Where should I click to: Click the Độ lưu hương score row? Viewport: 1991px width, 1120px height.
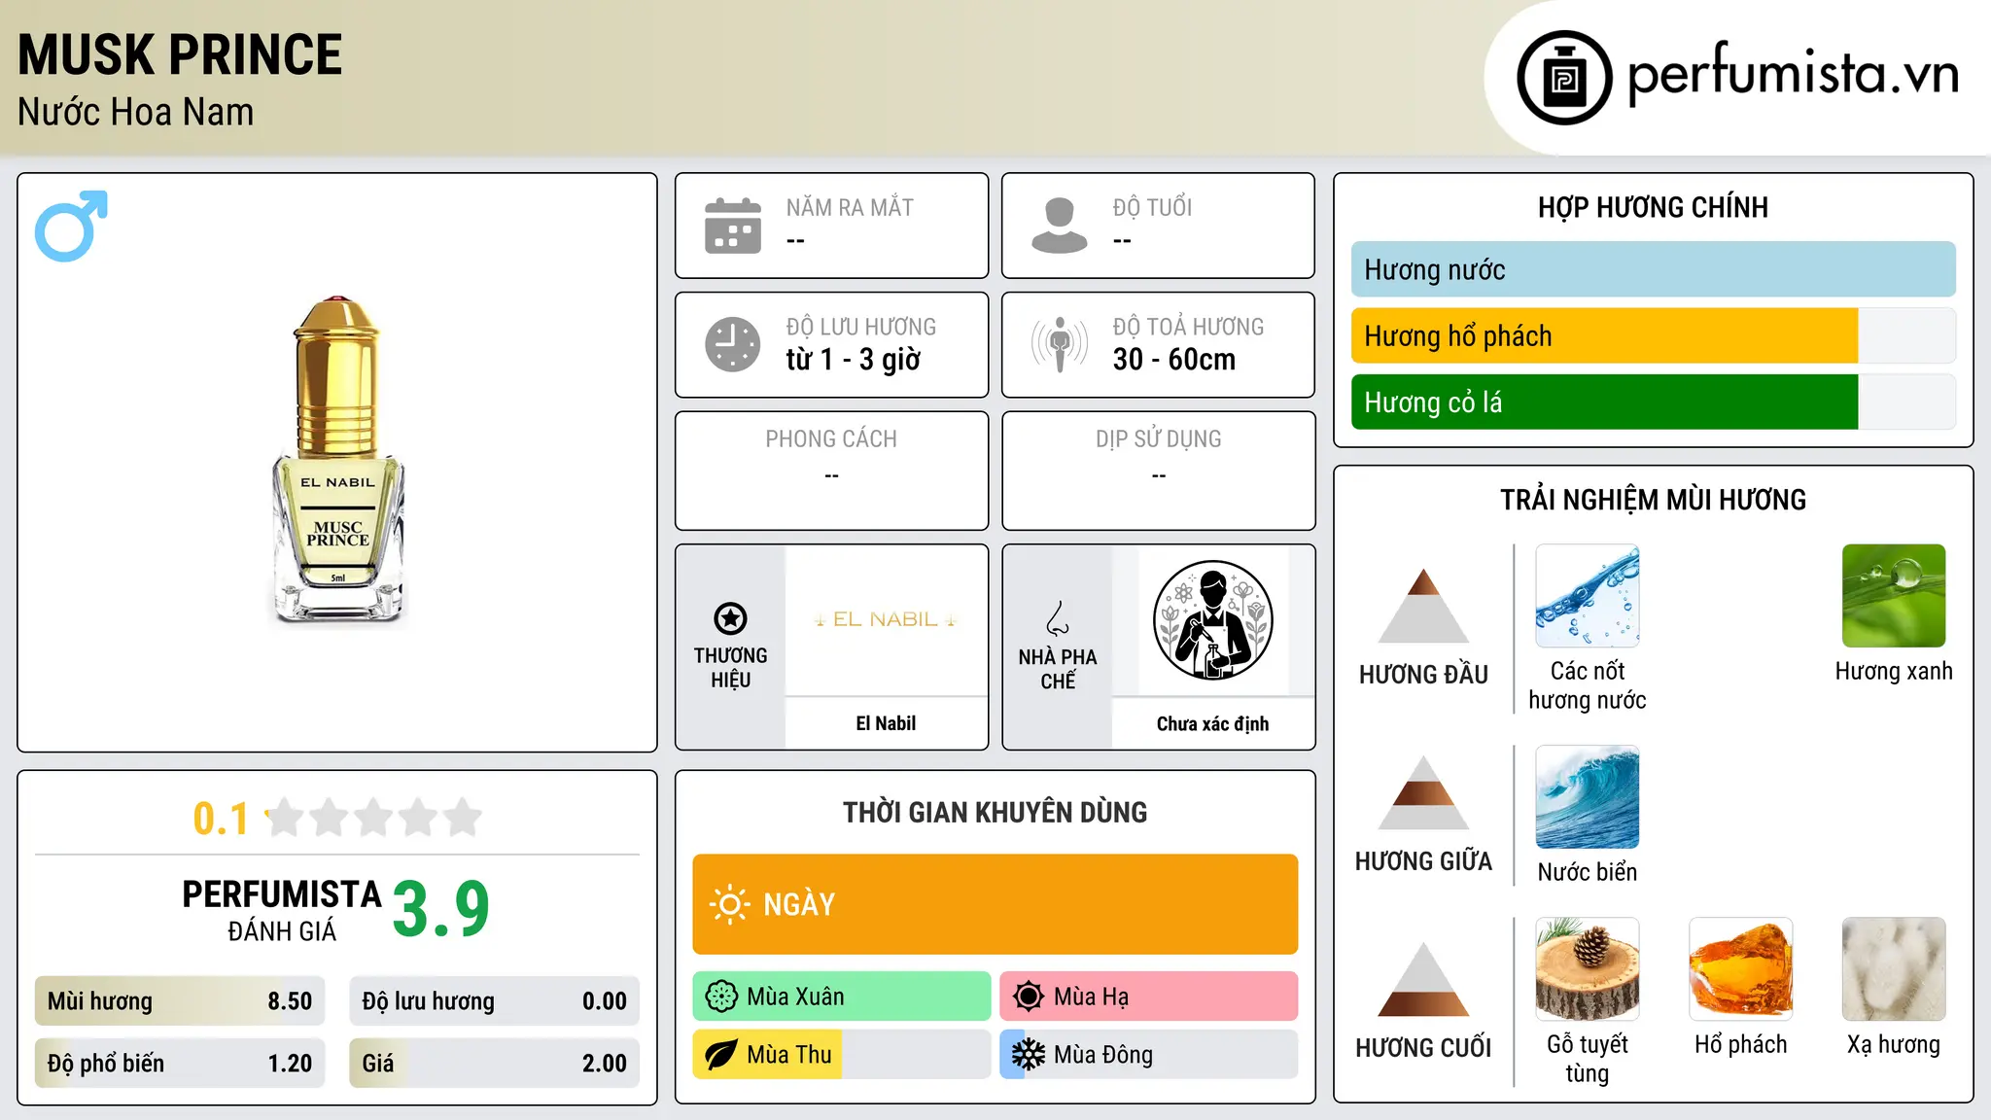(495, 1001)
